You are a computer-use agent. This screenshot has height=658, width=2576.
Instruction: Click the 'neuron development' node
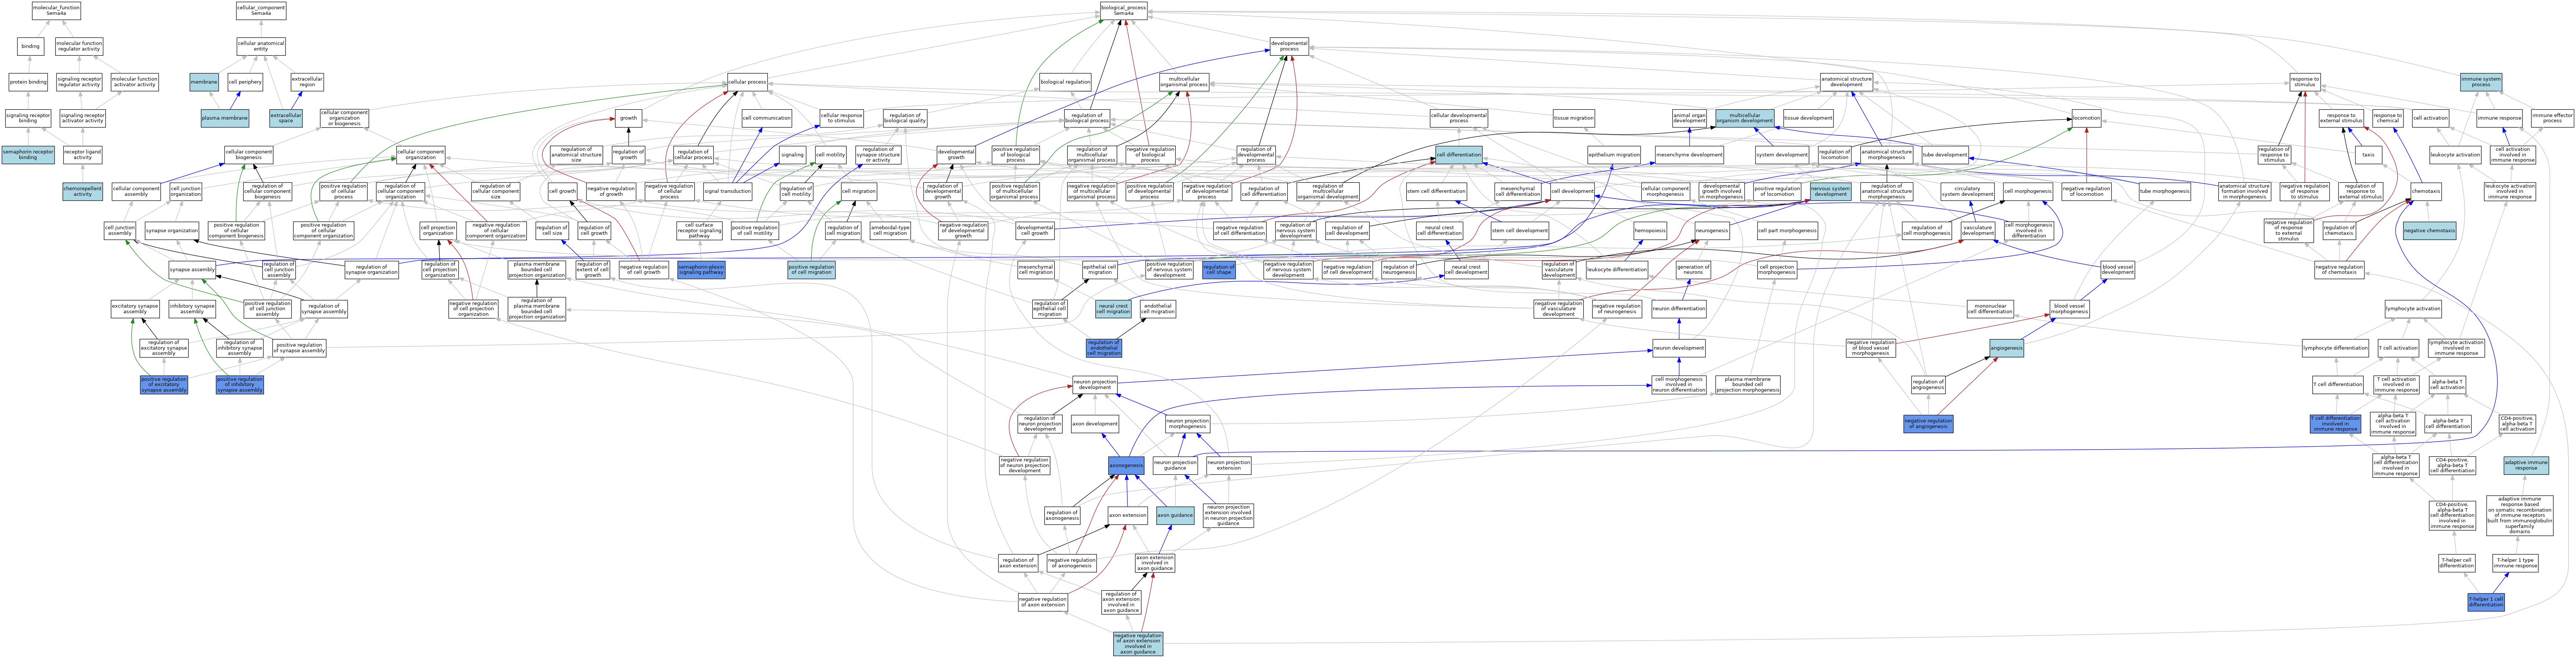click(x=1679, y=349)
